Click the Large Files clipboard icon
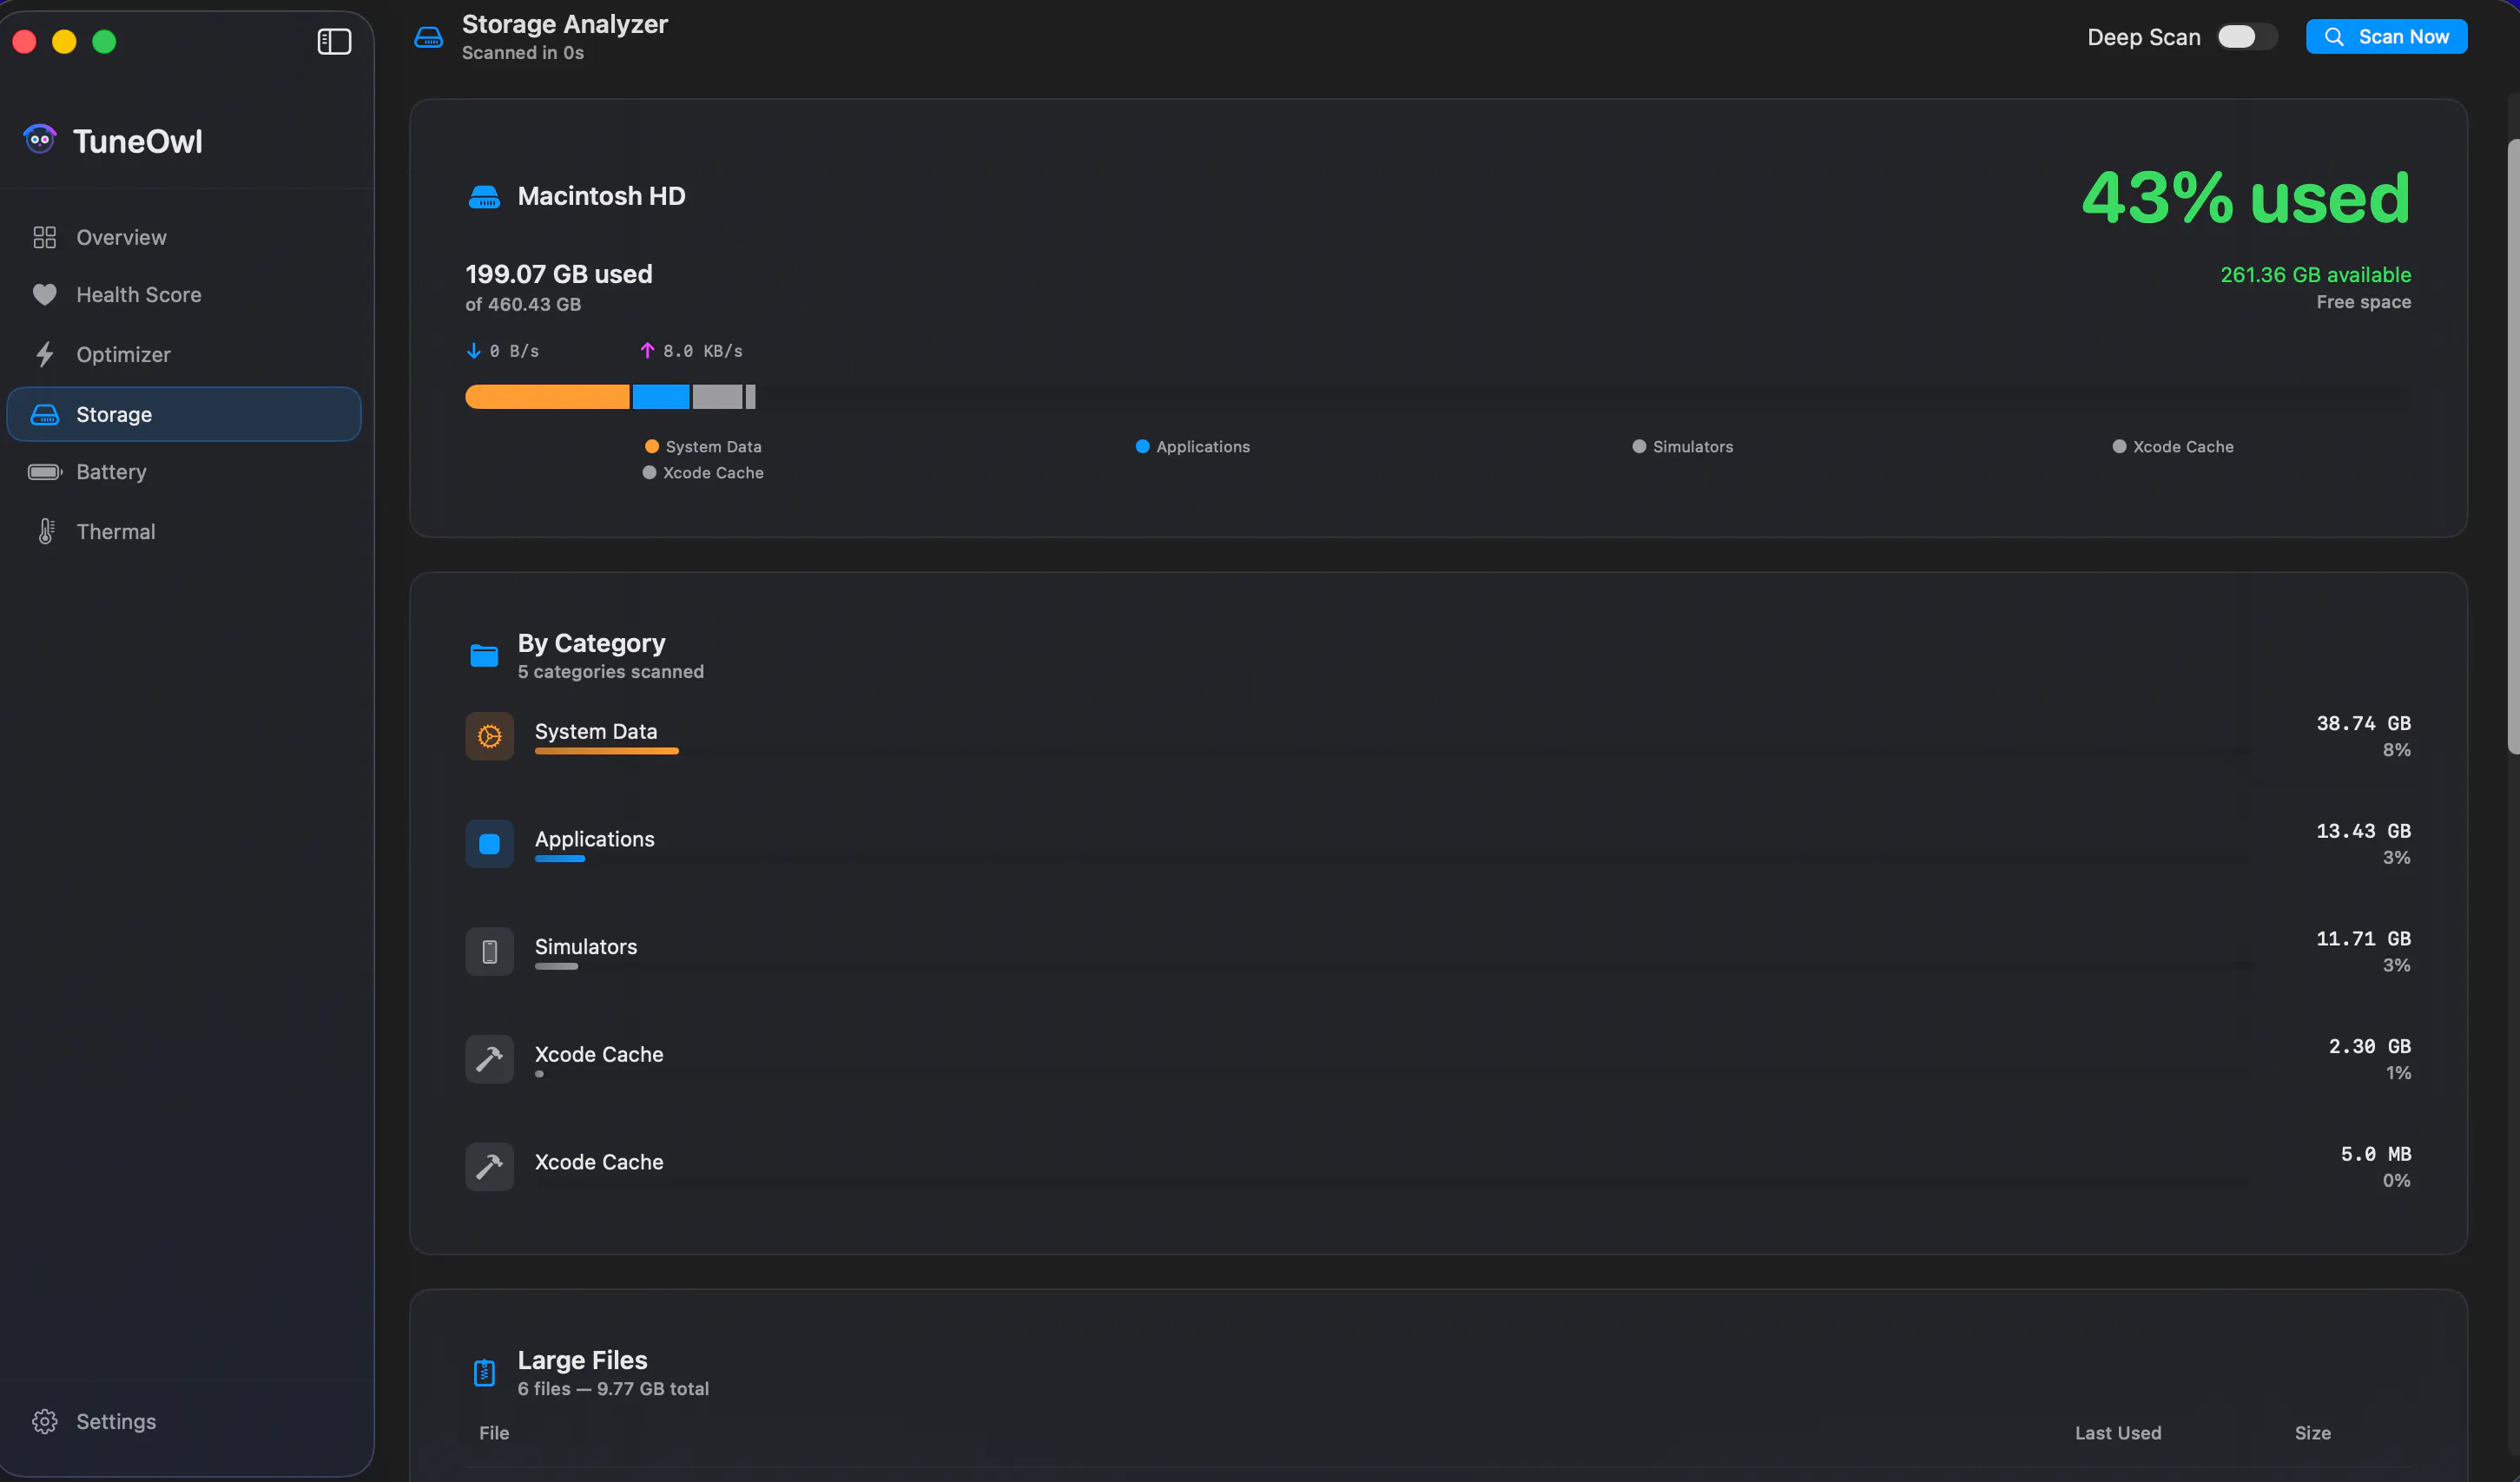2520x1482 pixels. [x=484, y=1372]
